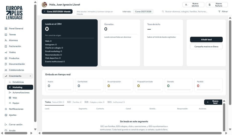Click the Panel General grid icon

pos(6,28)
